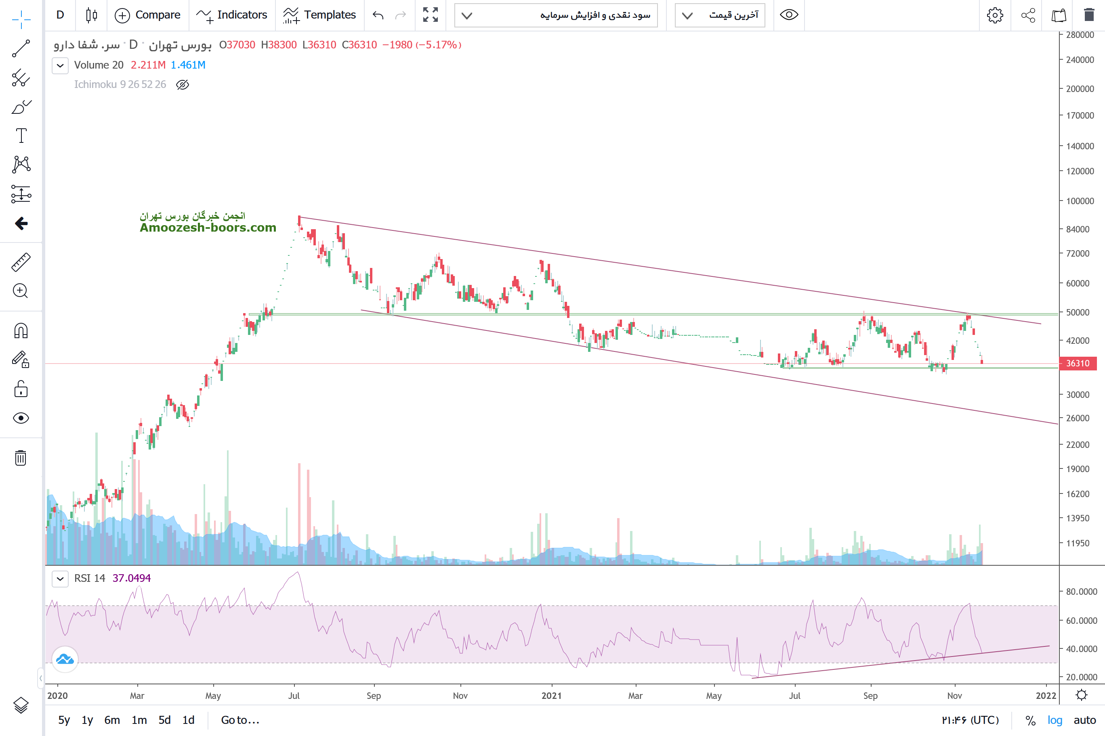
Task: Click the magnet mode icon
Action: pos(21,331)
